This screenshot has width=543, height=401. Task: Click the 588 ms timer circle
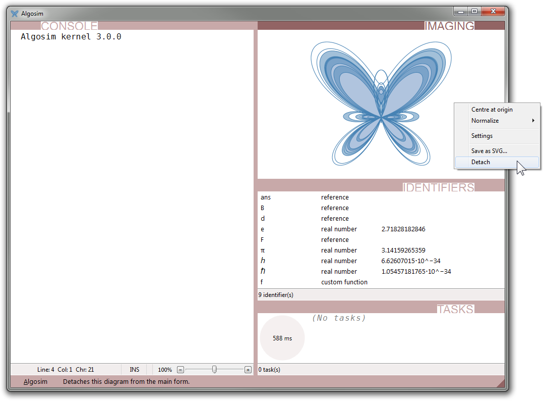click(x=282, y=338)
